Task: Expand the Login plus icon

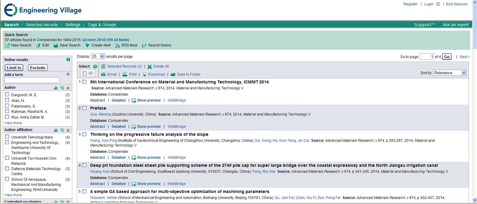Action: click(438, 4)
